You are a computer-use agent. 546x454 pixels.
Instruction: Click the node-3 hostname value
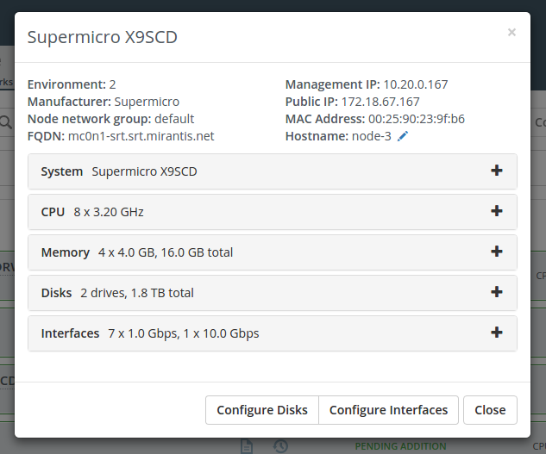372,136
